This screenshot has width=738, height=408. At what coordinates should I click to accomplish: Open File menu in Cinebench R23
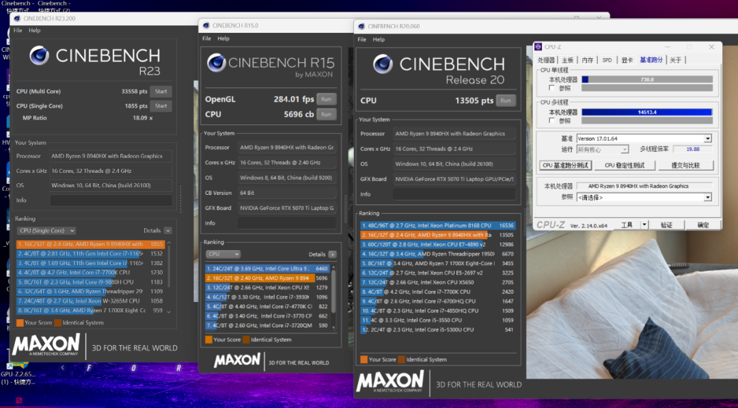[18, 30]
